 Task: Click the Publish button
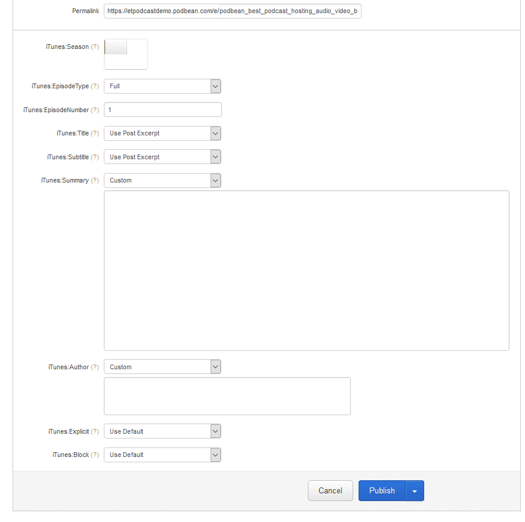[382, 491]
